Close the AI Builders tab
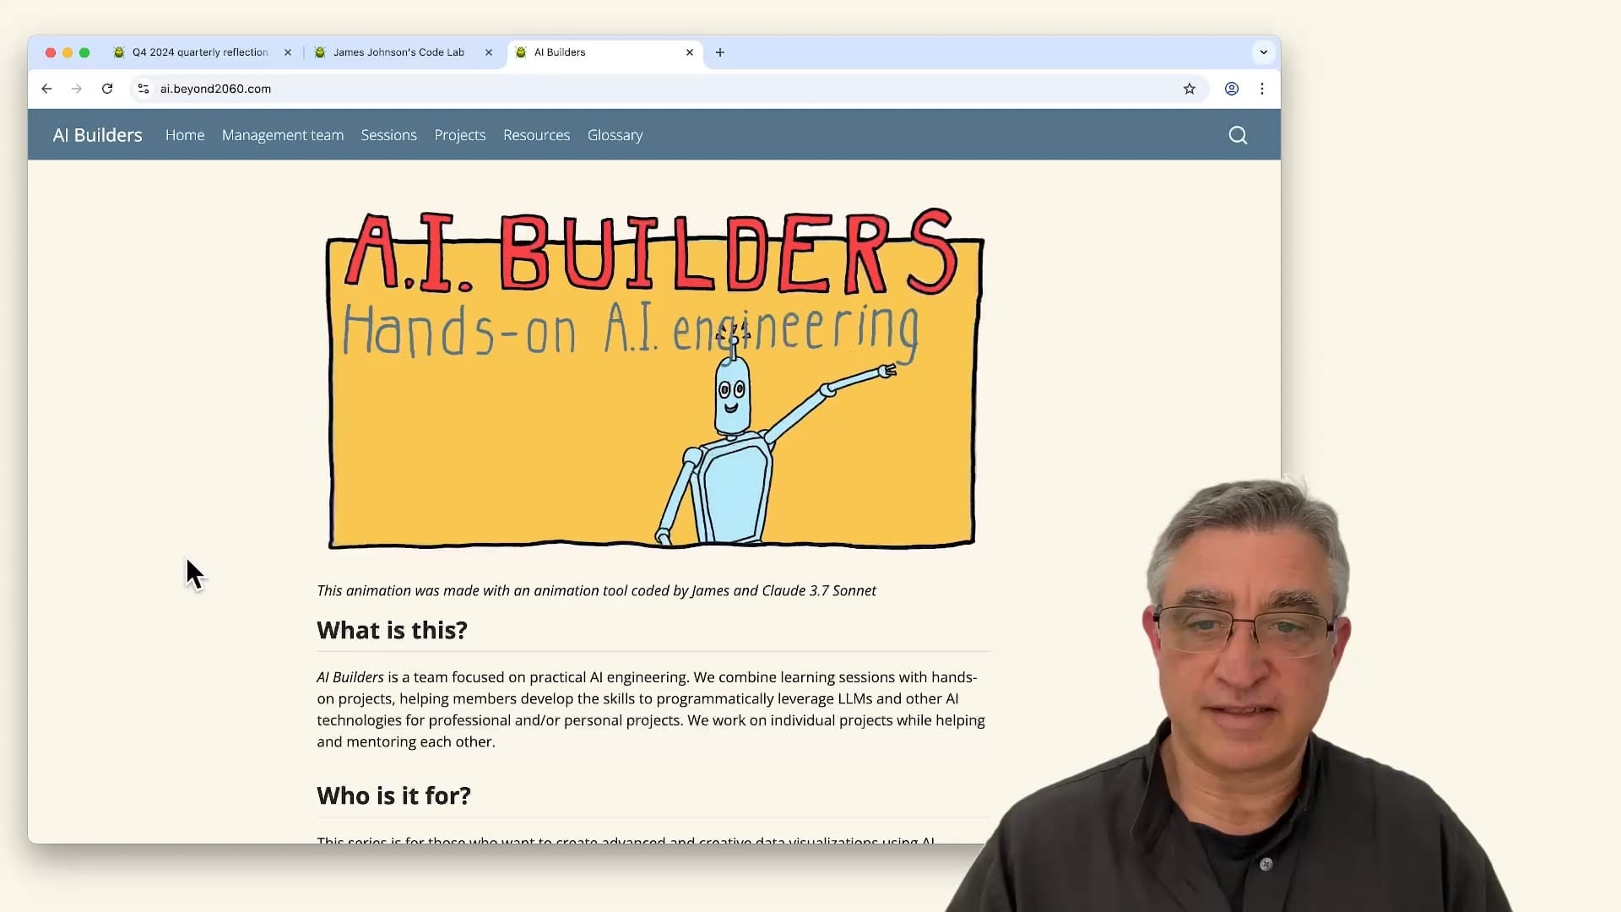Image resolution: width=1621 pixels, height=912 pixels. coord(690,52)
